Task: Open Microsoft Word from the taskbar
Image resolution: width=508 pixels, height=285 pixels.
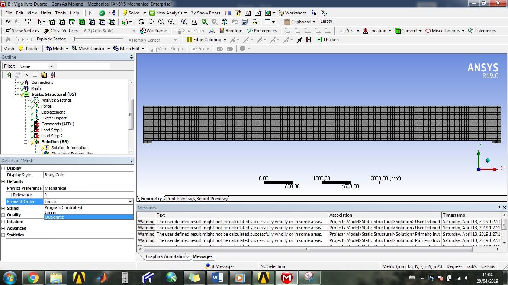Action: point(217,278)
